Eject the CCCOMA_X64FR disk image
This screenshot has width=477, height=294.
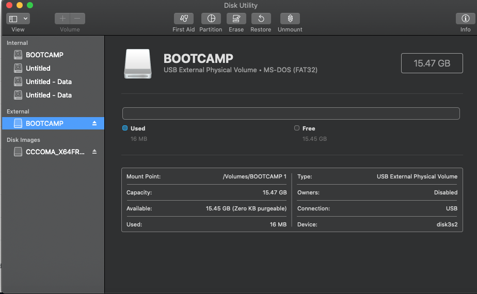(94, 152)
